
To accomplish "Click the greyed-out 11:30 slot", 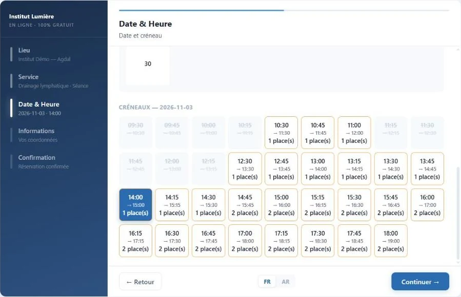I will [427, 133].
